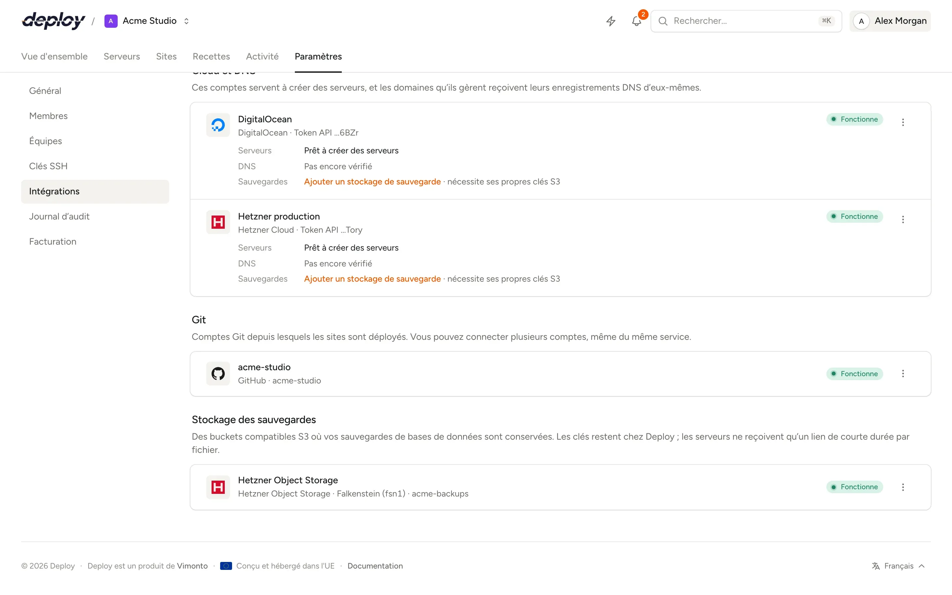The image size is (952, 595).
Task: Click the search magnifier icon
Action: [663, 21]
